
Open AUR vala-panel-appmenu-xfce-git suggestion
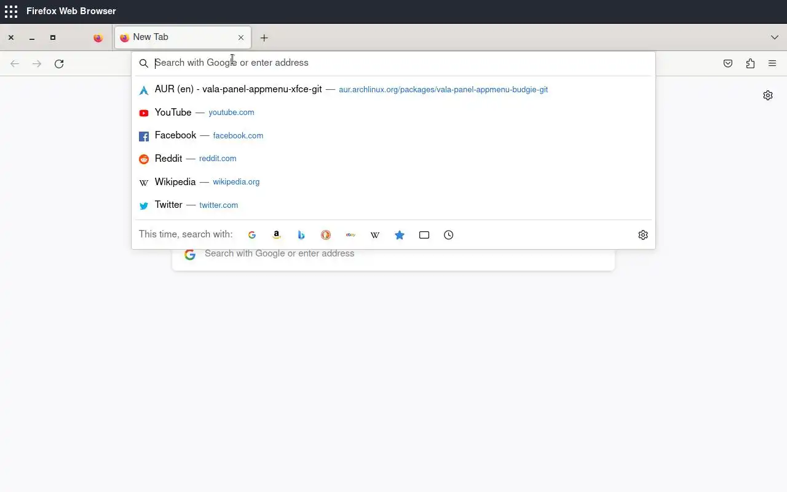pyautogui.click(x=393, y=89)
